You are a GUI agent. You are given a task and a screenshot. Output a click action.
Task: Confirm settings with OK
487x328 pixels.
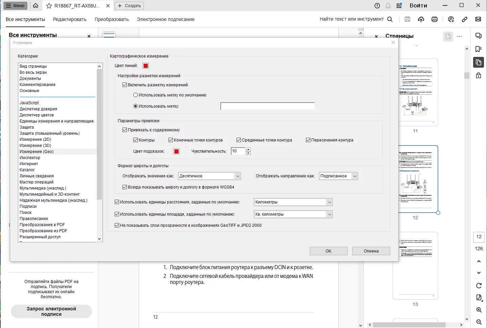328,251
